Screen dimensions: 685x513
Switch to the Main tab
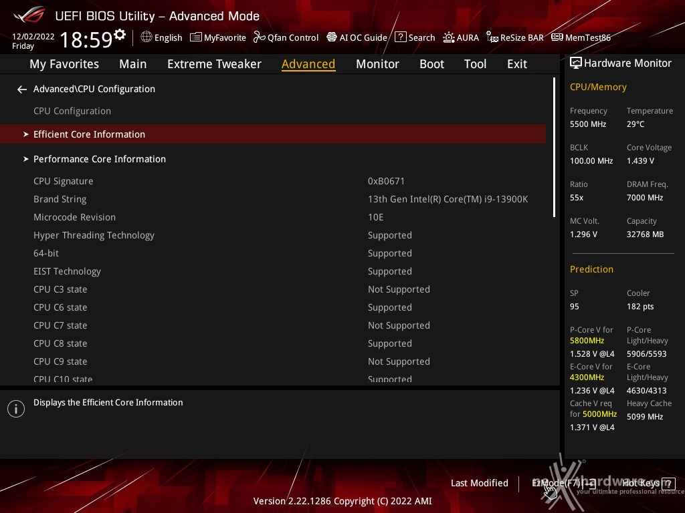pyautogui.click(x=133, y=64)
